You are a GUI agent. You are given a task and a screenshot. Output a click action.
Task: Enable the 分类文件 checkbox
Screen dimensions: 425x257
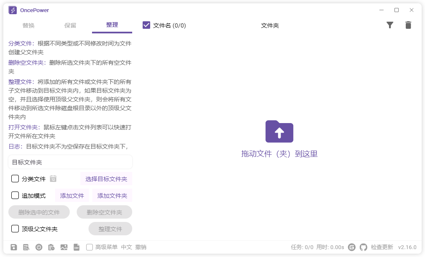pos(15,179)
